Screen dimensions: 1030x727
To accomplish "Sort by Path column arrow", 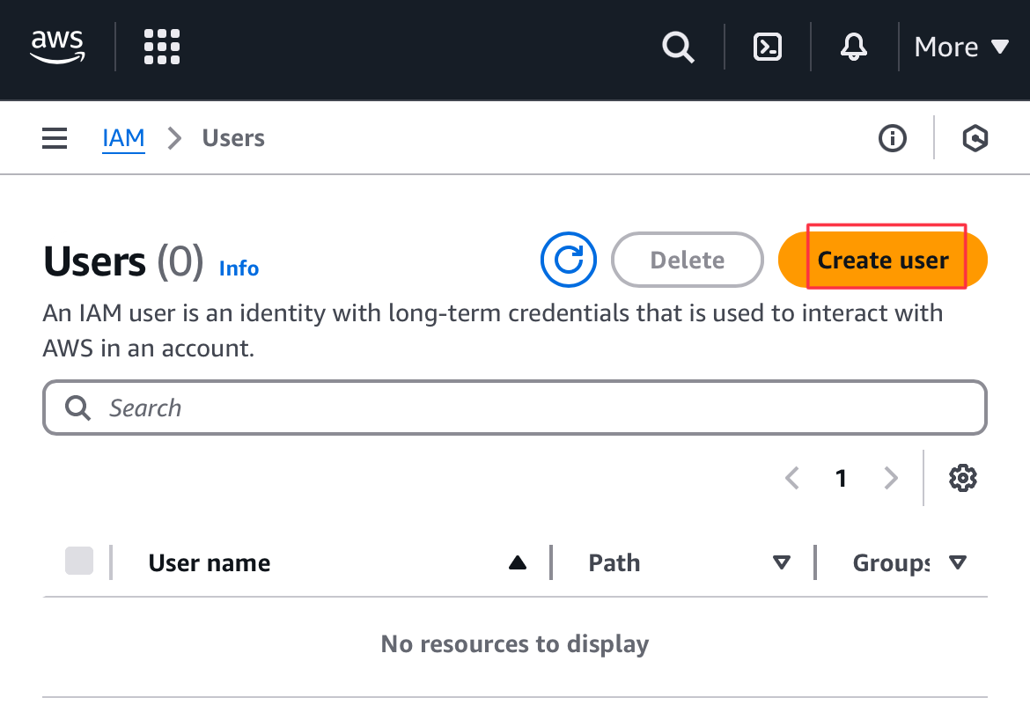I will (781, 562).
